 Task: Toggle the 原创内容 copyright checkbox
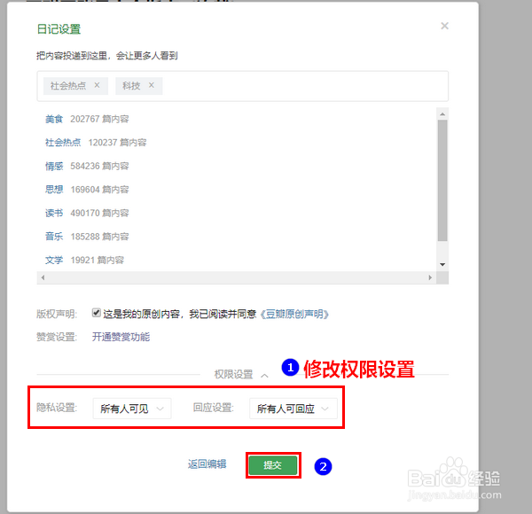97,313
